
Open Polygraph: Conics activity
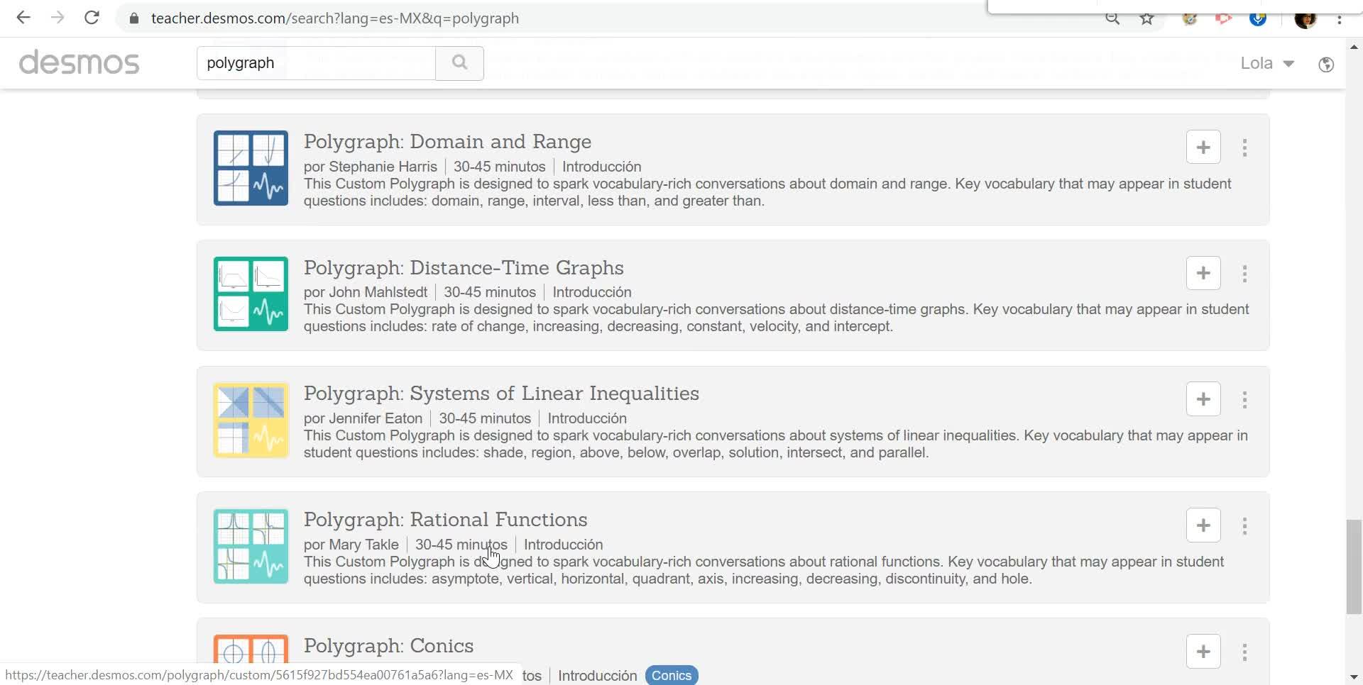(x=388, y=646)
